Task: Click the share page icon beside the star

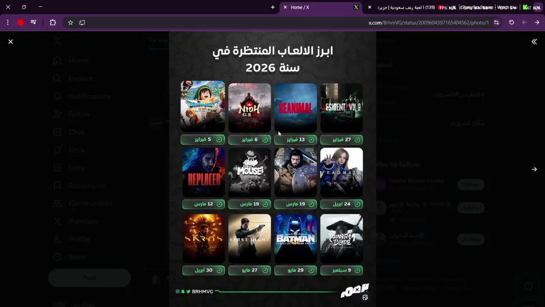Action: (x=82, y=22)
